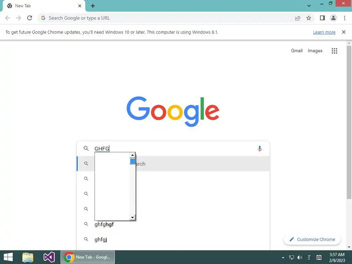Click the magnifier icon in search box

(x=86, y=148)
